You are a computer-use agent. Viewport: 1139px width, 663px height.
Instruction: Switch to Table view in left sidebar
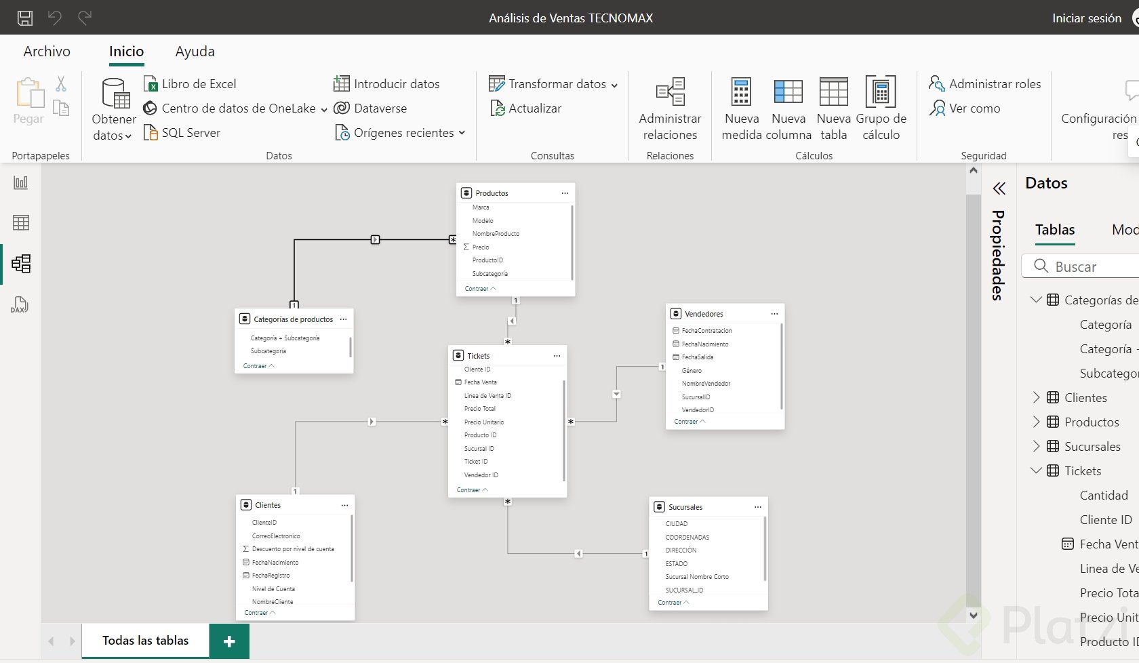[x=21, y=222]
